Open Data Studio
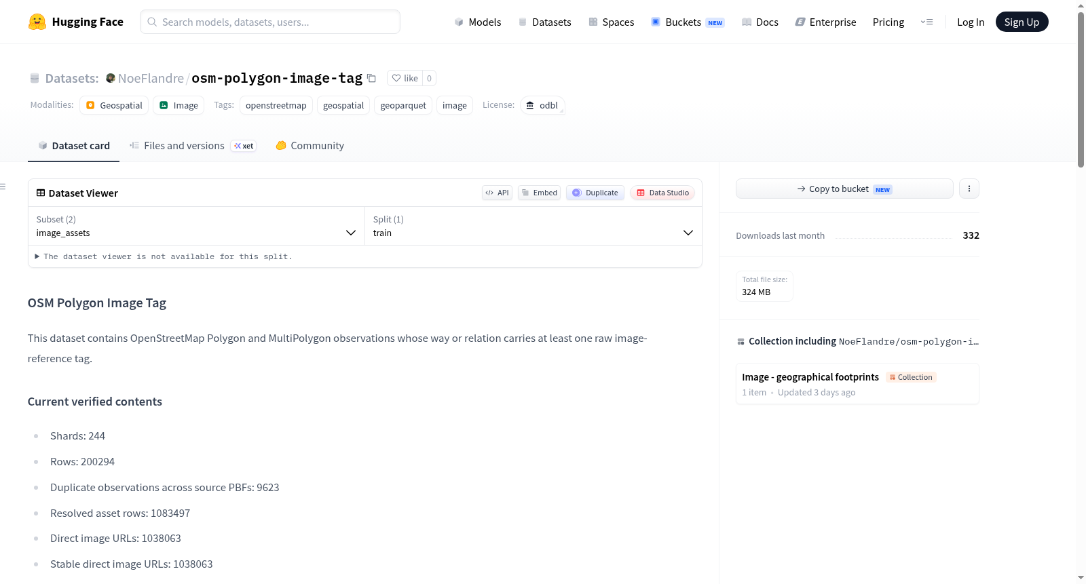Image resolution: width=1086 pixels, height=584 pixels. tap(662, 193)
